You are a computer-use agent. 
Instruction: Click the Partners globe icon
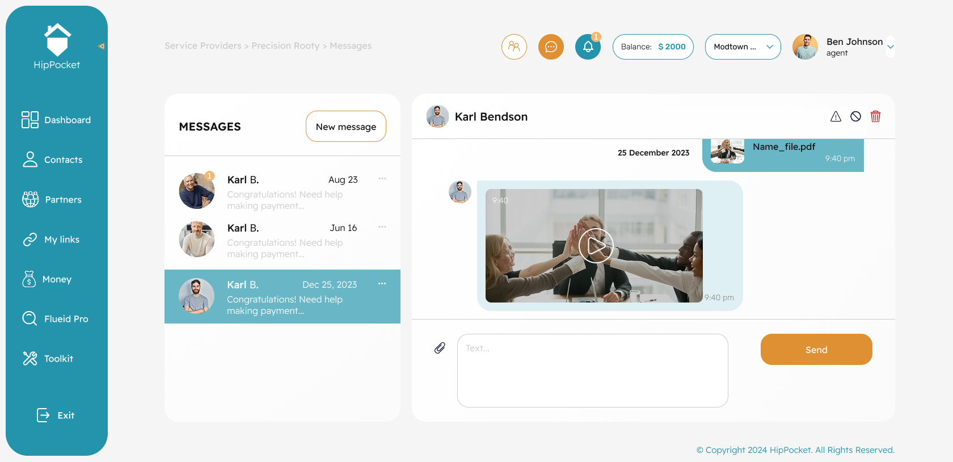click(x=31, y=199)
